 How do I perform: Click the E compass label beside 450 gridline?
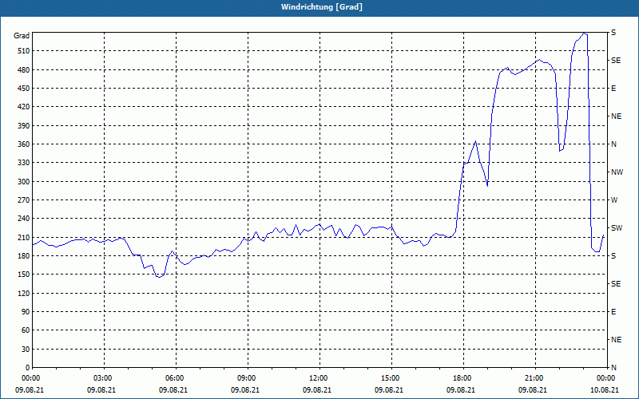[613, 89]
